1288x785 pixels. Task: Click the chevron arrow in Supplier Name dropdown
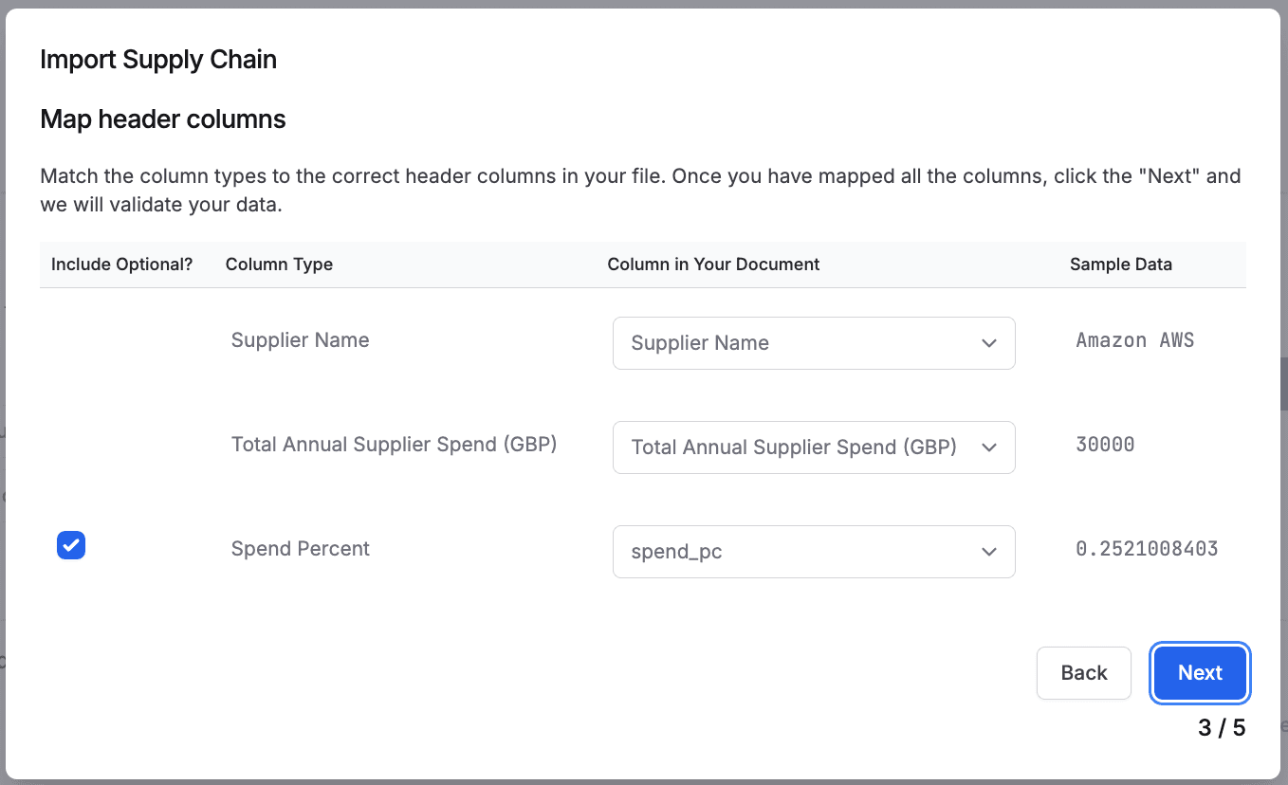[989, 343]
